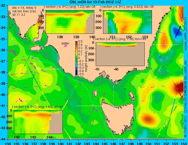
Task: Click the 154 longitude tick label on bottom axis
Action: tap(183, 143)
